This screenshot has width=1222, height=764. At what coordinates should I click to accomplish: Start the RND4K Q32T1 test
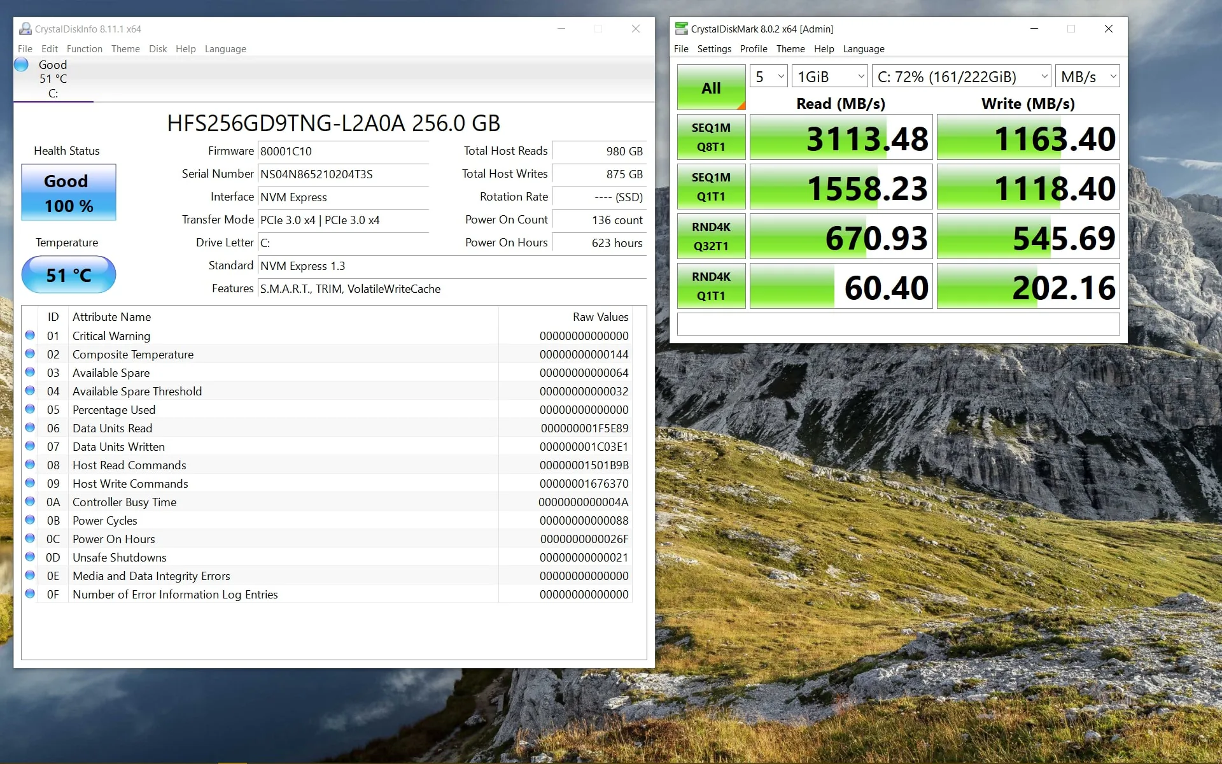click(711, 236)
